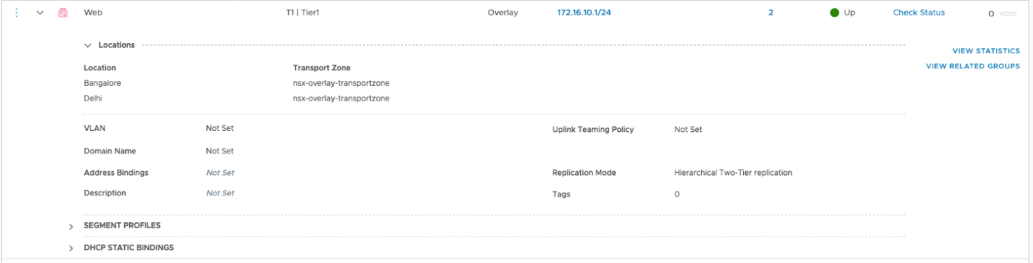The width and height of the screenshot is (1033, 263).
Task: Collapse the Locations section
Action: tap(88, 46)
